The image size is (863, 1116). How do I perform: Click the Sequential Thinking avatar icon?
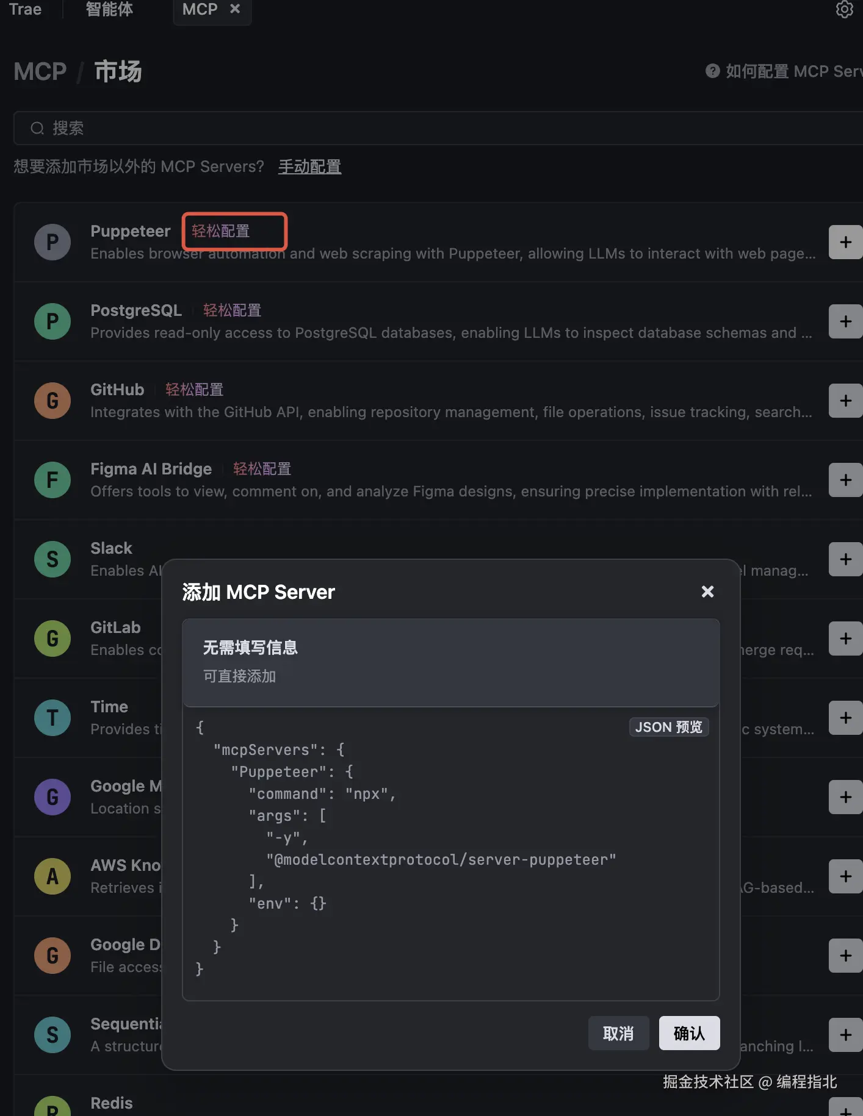(52, 1035)
